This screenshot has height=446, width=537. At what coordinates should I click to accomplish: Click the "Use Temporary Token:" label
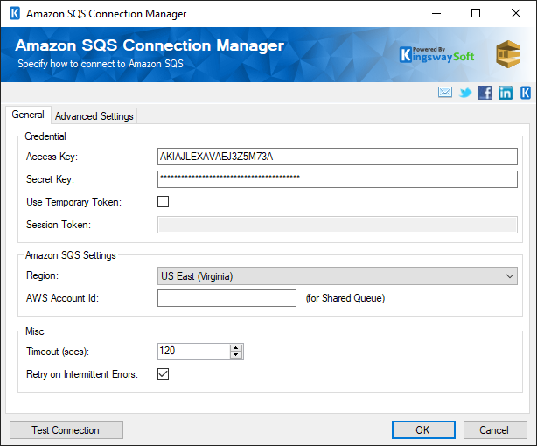(x=74, y=202)
